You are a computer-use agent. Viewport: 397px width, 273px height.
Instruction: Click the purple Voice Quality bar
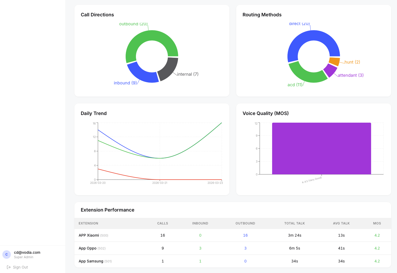(322, 148)
